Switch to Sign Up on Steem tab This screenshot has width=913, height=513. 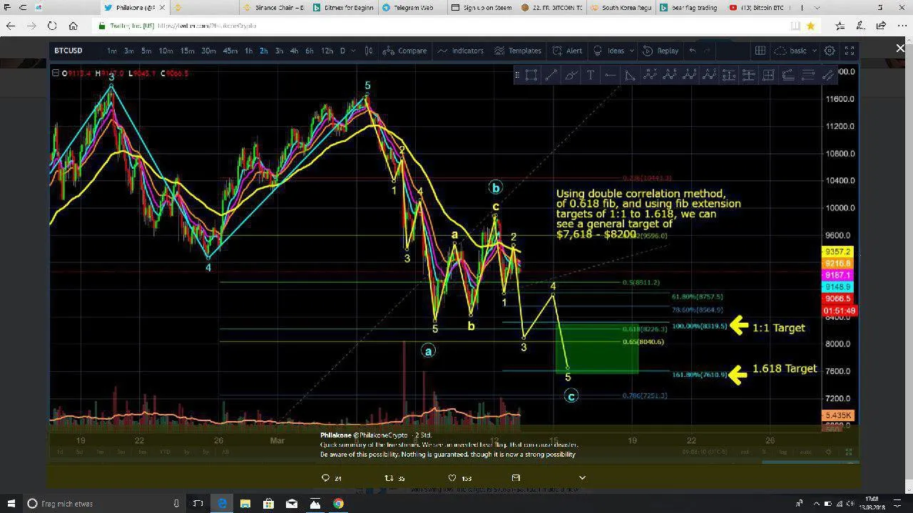coord(481,8)
